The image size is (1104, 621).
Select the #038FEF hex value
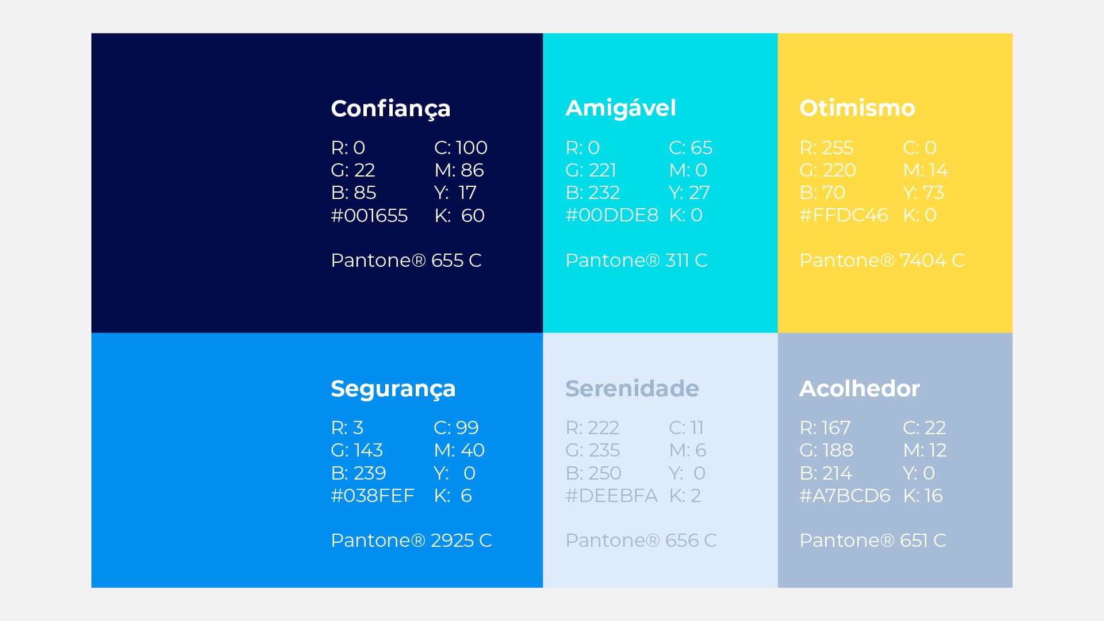point(372,496)
